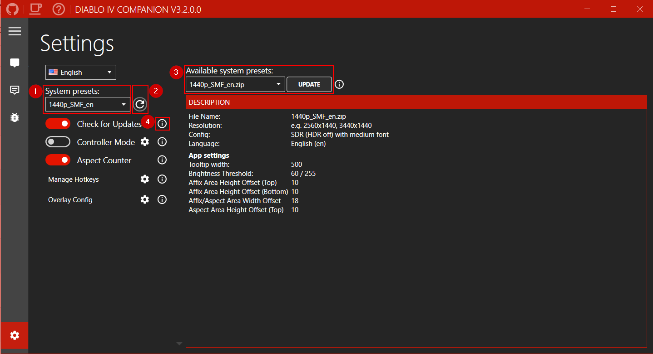Disable the Check for Updates toggle
Image resolution: width=653 pixels, height=354 pixels.
click(x=58, y=124)
